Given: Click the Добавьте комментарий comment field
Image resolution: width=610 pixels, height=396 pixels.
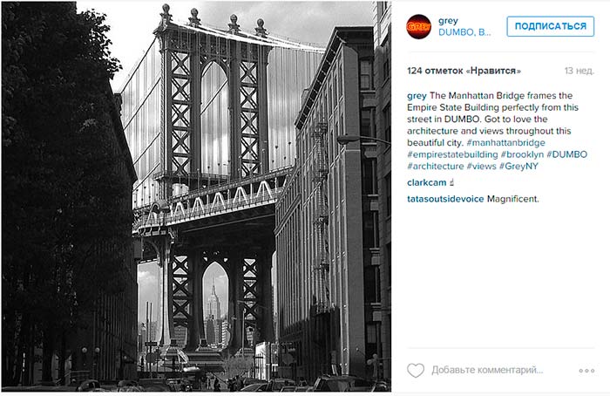Looking at the screenshot, I should [487, 370].
